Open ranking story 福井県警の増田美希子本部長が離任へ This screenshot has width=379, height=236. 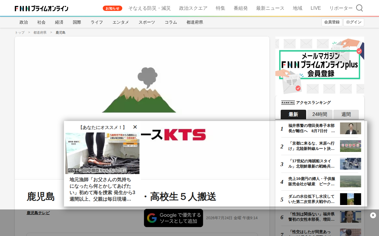point(312,128)
